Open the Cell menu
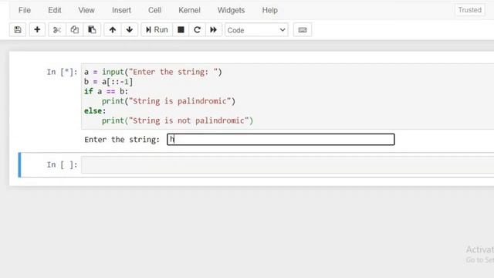The height and width of the screenshot is (278, 494). pyautogui.click(x=154, y=10)
